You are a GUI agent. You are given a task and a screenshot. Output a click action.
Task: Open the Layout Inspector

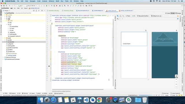coord(175,93)
